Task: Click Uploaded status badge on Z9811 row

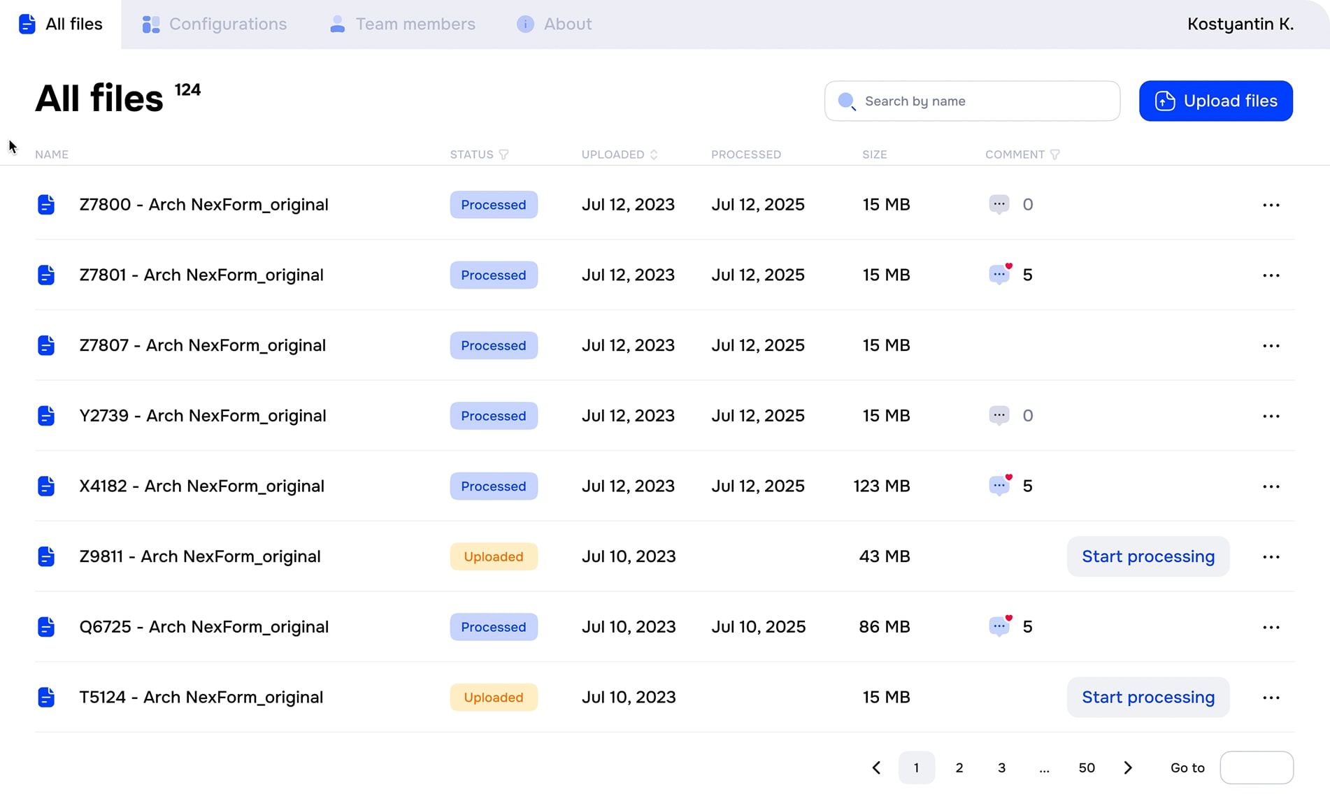Action: click(494, 556)
